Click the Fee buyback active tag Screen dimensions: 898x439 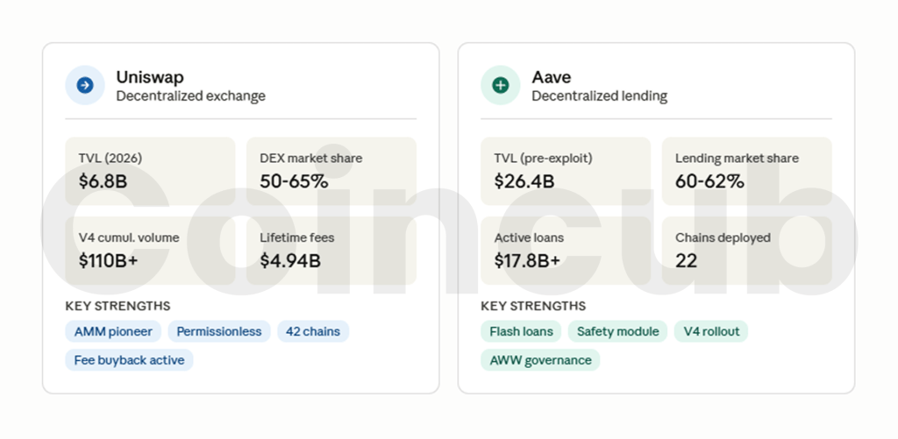pos(130,360)
